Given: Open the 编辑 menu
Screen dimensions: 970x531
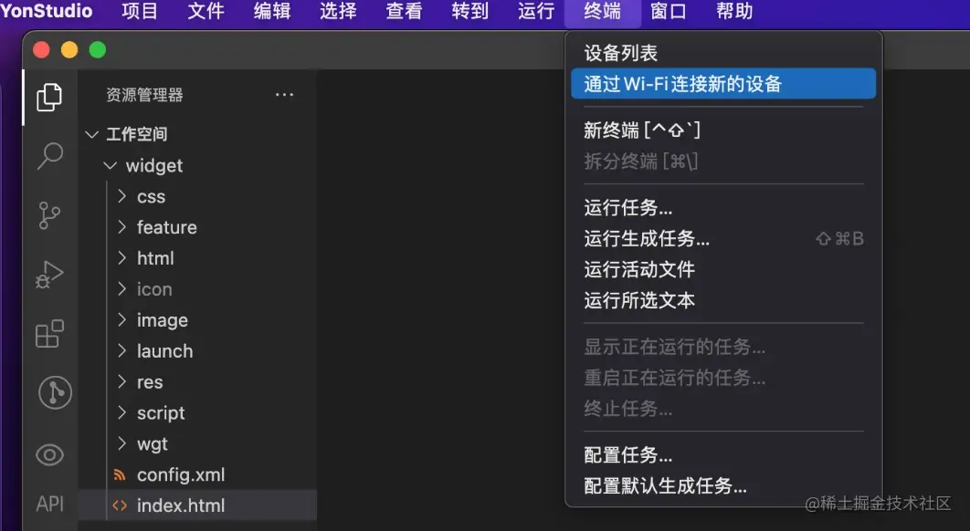Looking at the screenshot, I should tap(271, 11).
